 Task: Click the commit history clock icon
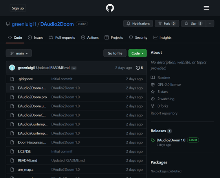coord(138,68)
